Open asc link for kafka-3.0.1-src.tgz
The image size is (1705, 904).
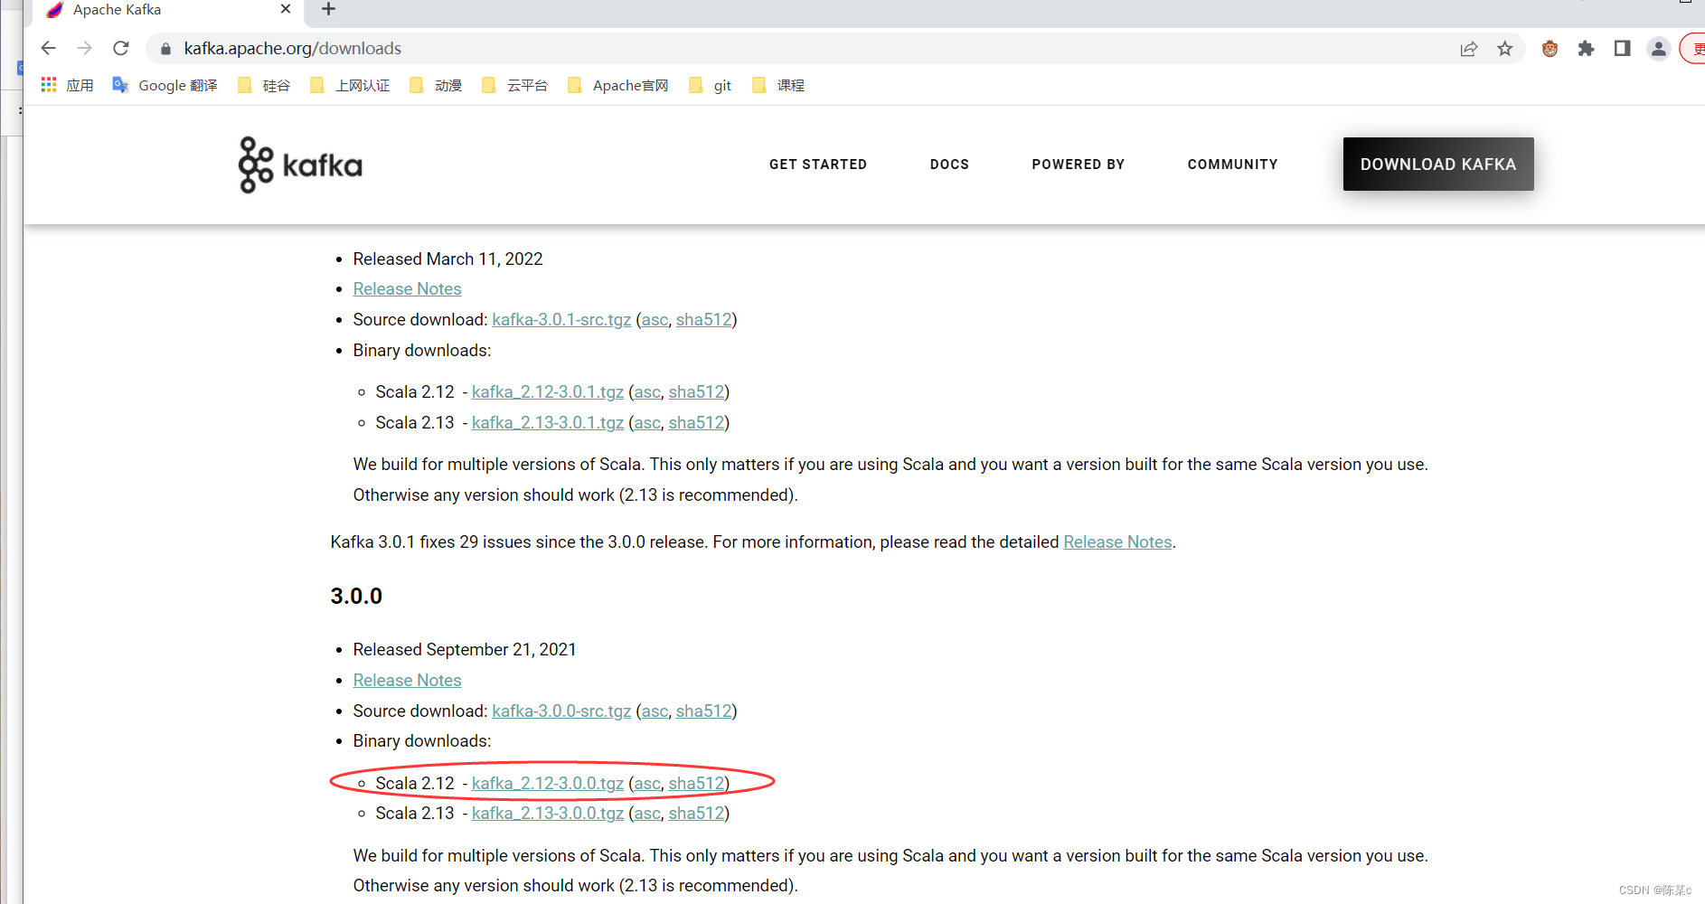click(x=655, y=320)
